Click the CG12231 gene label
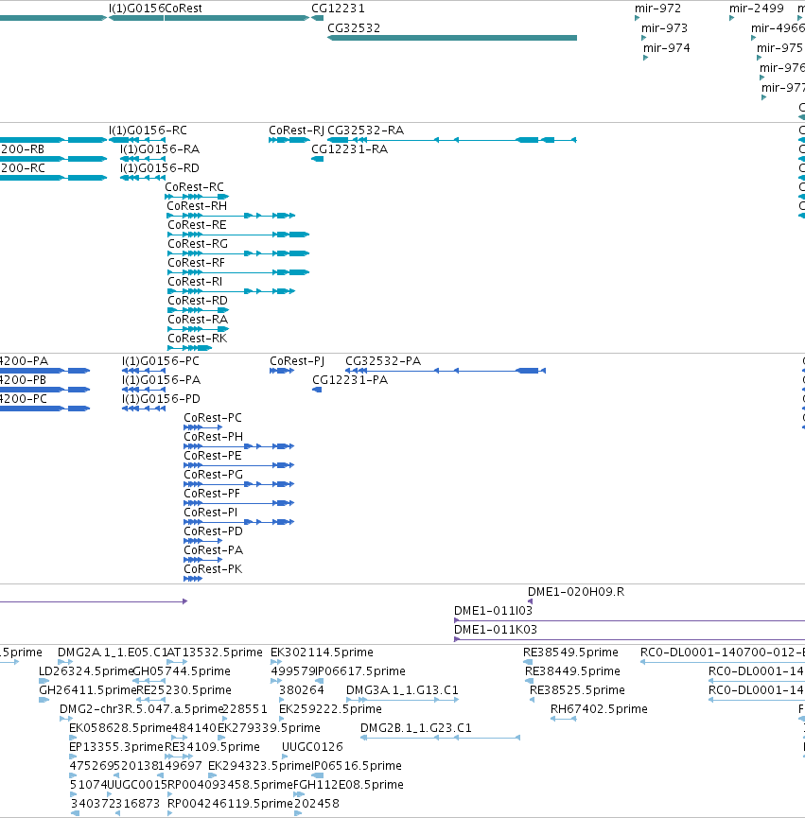Viewport: 805px width, 818px height. [x=338, y=9]
